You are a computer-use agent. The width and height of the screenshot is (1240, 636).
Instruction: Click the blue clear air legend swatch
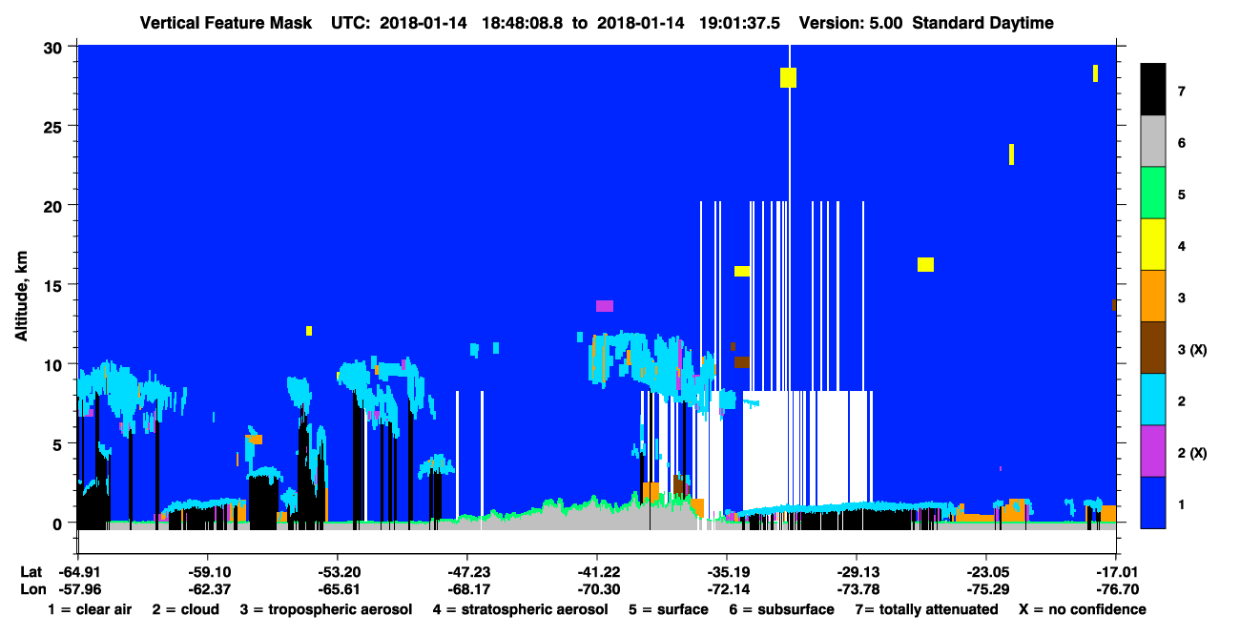coord(1153,503)
